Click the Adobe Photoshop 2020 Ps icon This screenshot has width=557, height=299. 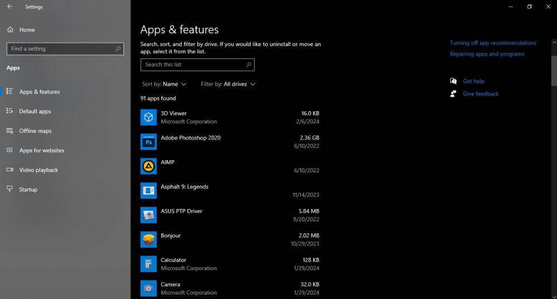(149, 142)
